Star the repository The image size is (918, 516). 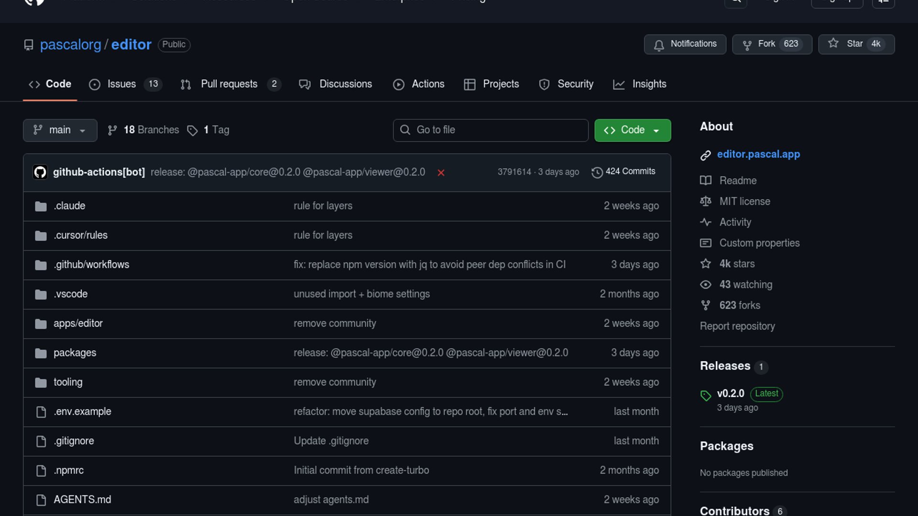[856, 44]
